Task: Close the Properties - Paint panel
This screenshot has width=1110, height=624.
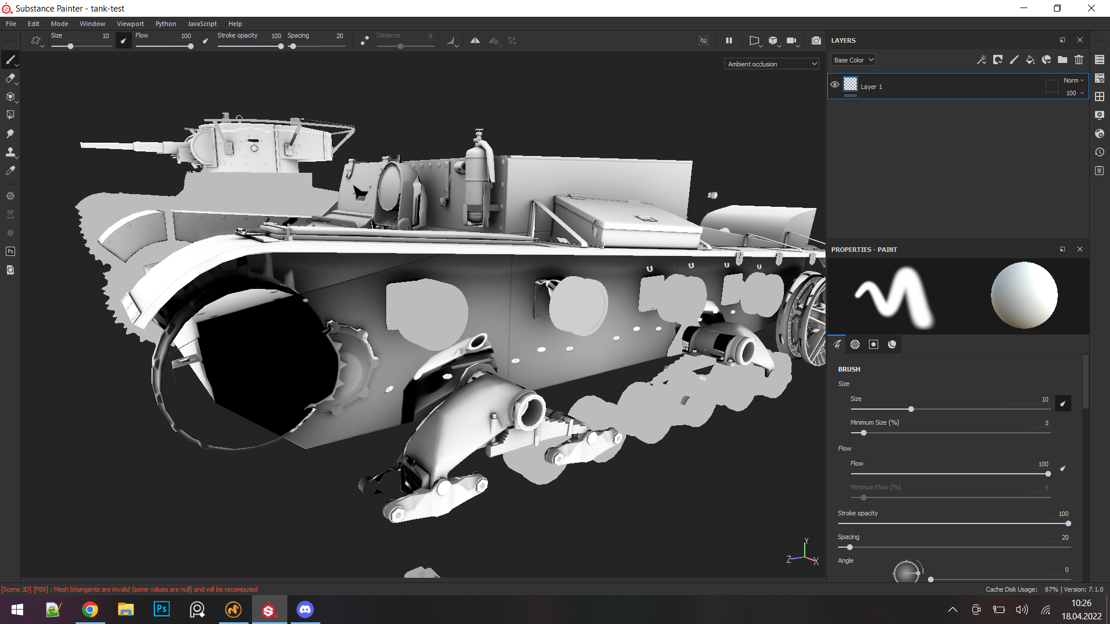Action: click(x=1080, y=249)
